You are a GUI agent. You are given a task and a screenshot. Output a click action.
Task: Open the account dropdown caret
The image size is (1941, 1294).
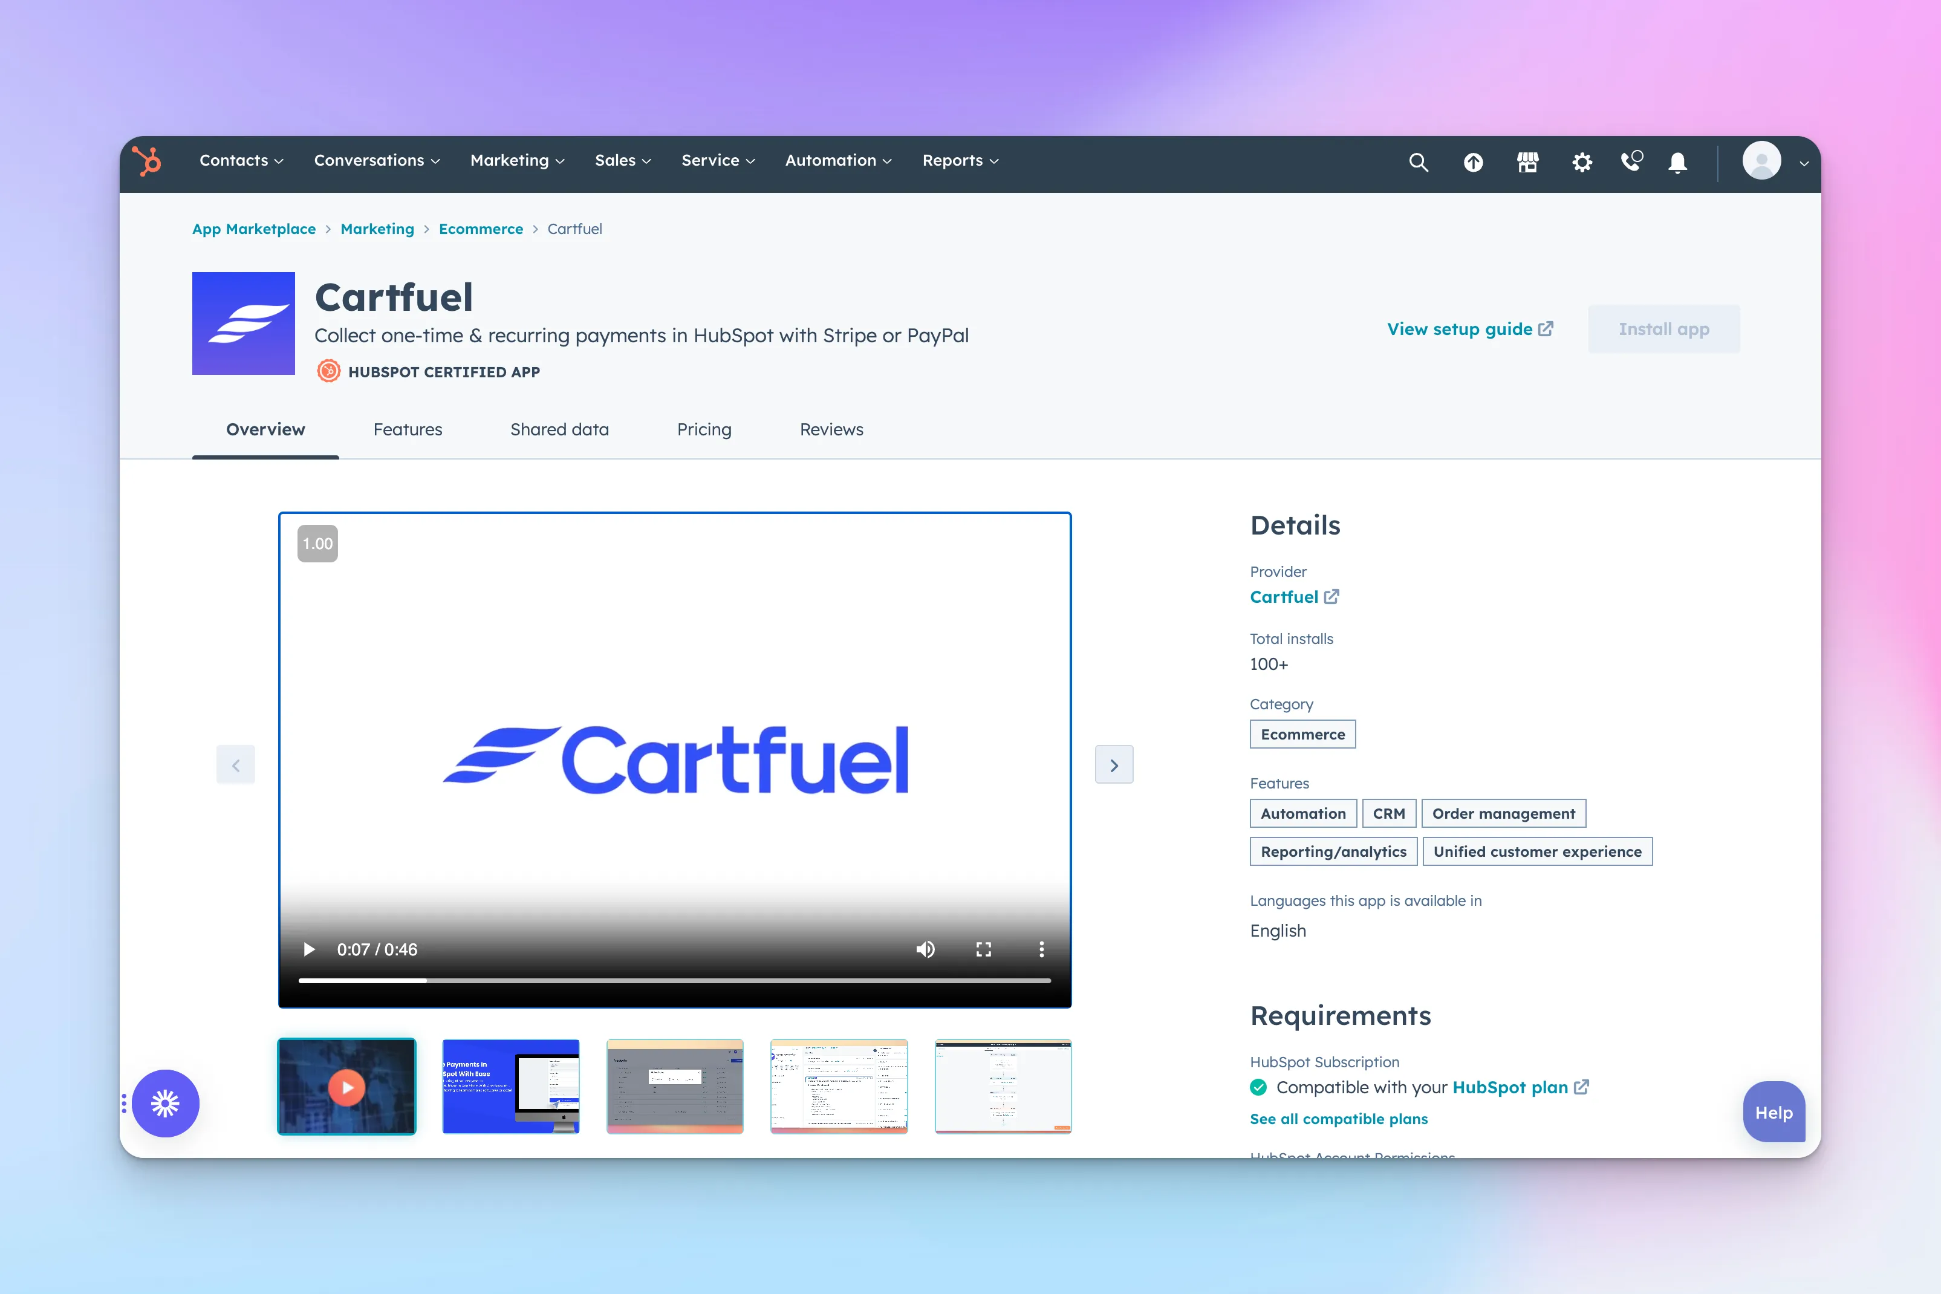1804,163
